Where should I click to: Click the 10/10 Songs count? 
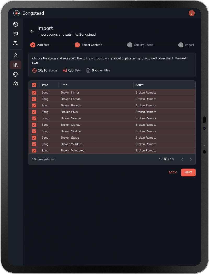tap(48, 70)
